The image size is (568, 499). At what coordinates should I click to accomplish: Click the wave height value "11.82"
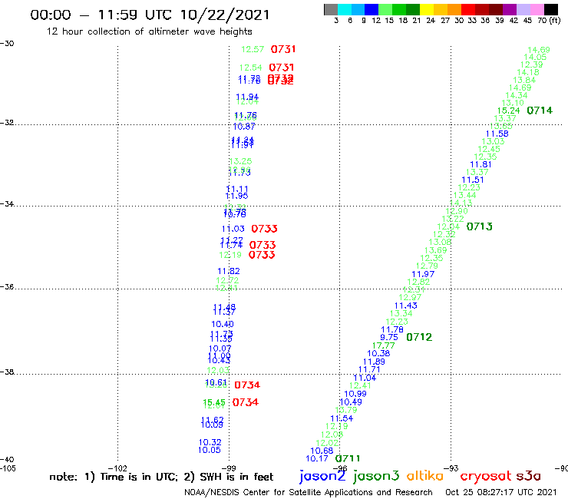click(229, 271)
